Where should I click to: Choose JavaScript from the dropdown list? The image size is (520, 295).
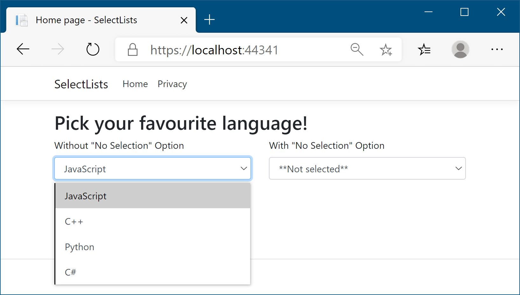tap(153, 196)
